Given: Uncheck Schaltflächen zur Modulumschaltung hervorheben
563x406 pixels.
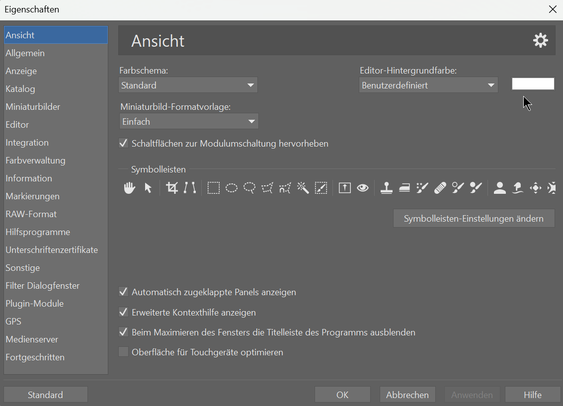Looking at the screenshot, I should click(124, 143).
